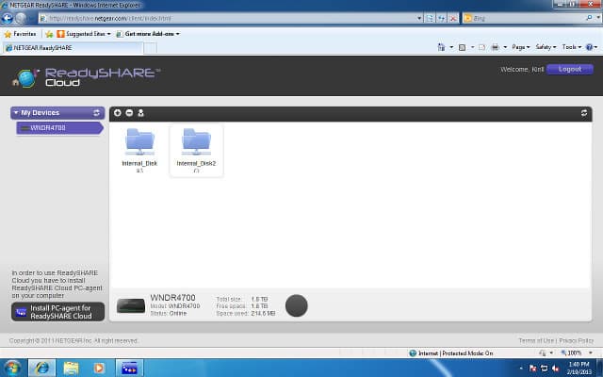This screenshot has width=603, height=377.
Task: Click Install PC-agent for ReadySHARE Cloud
Action: point(57,312)
